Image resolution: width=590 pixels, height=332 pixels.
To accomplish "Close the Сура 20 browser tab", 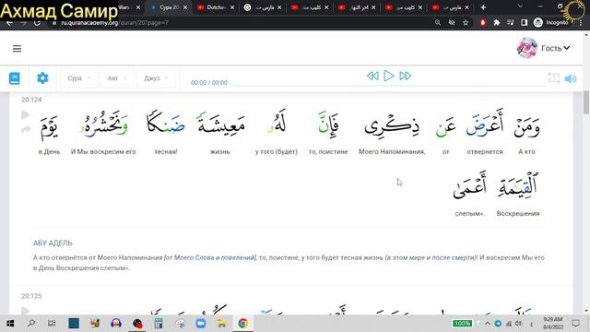I will 185,7.
